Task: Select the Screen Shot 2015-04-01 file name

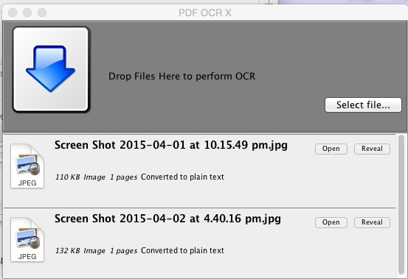Action: click(171, 145)
